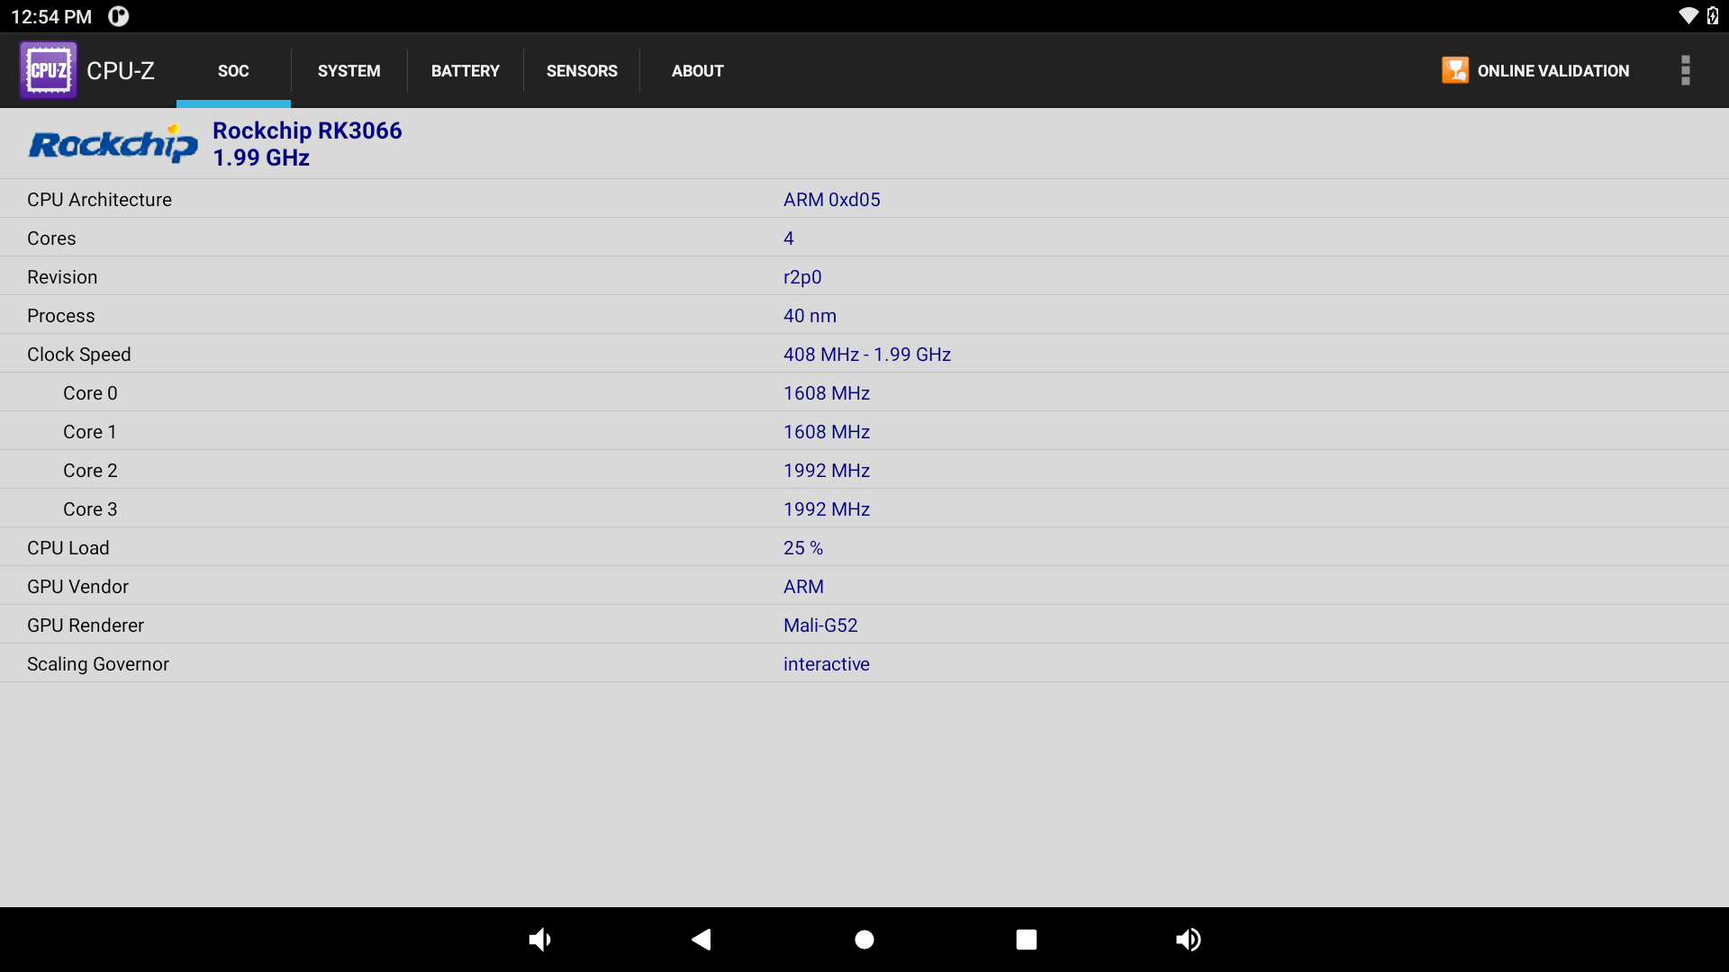Click the ONLINE VALIDATION button
This screenshot has height=972, width=1729.
pyautogui.click(x=1535, y=70)
